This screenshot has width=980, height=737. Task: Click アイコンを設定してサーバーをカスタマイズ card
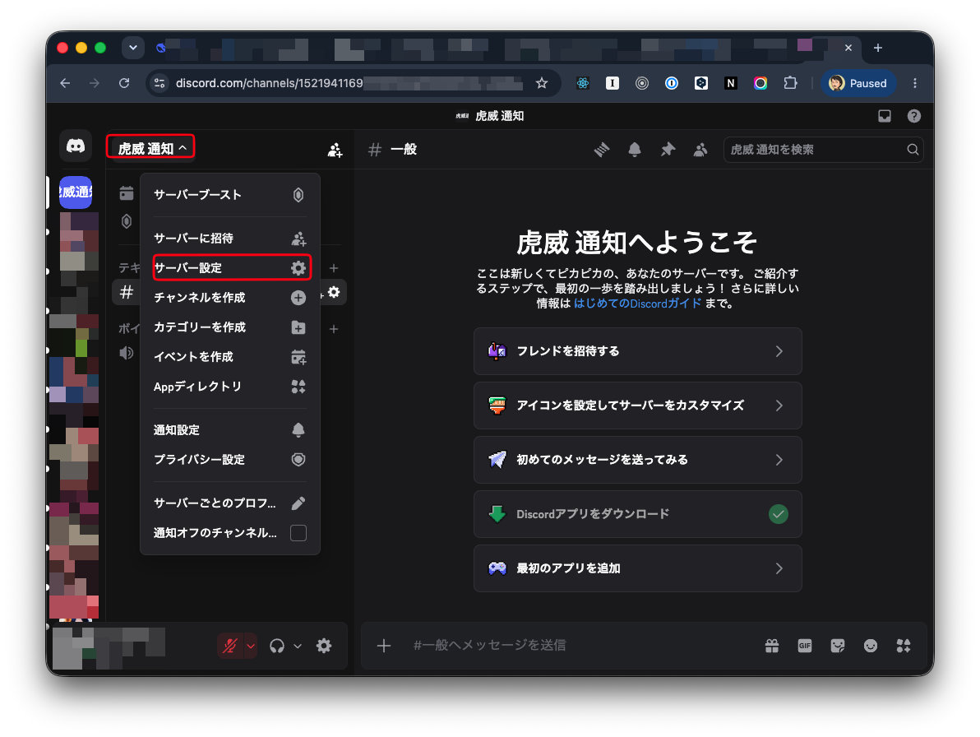[637, 406]
